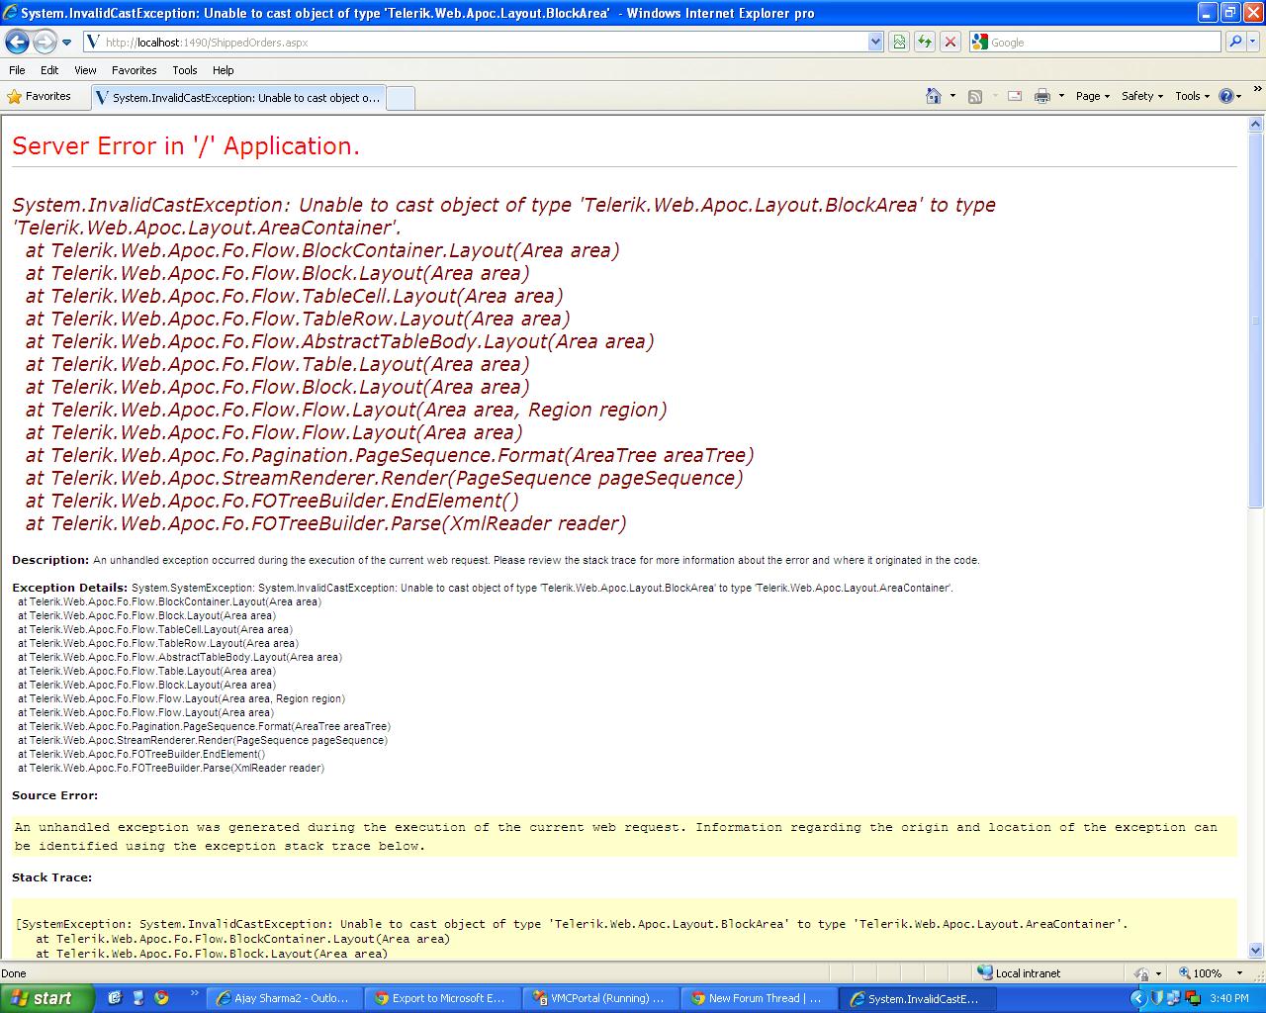Open the Tools menu in menu bar
The image size is (1266, 1013).
[x=184, y=70]
